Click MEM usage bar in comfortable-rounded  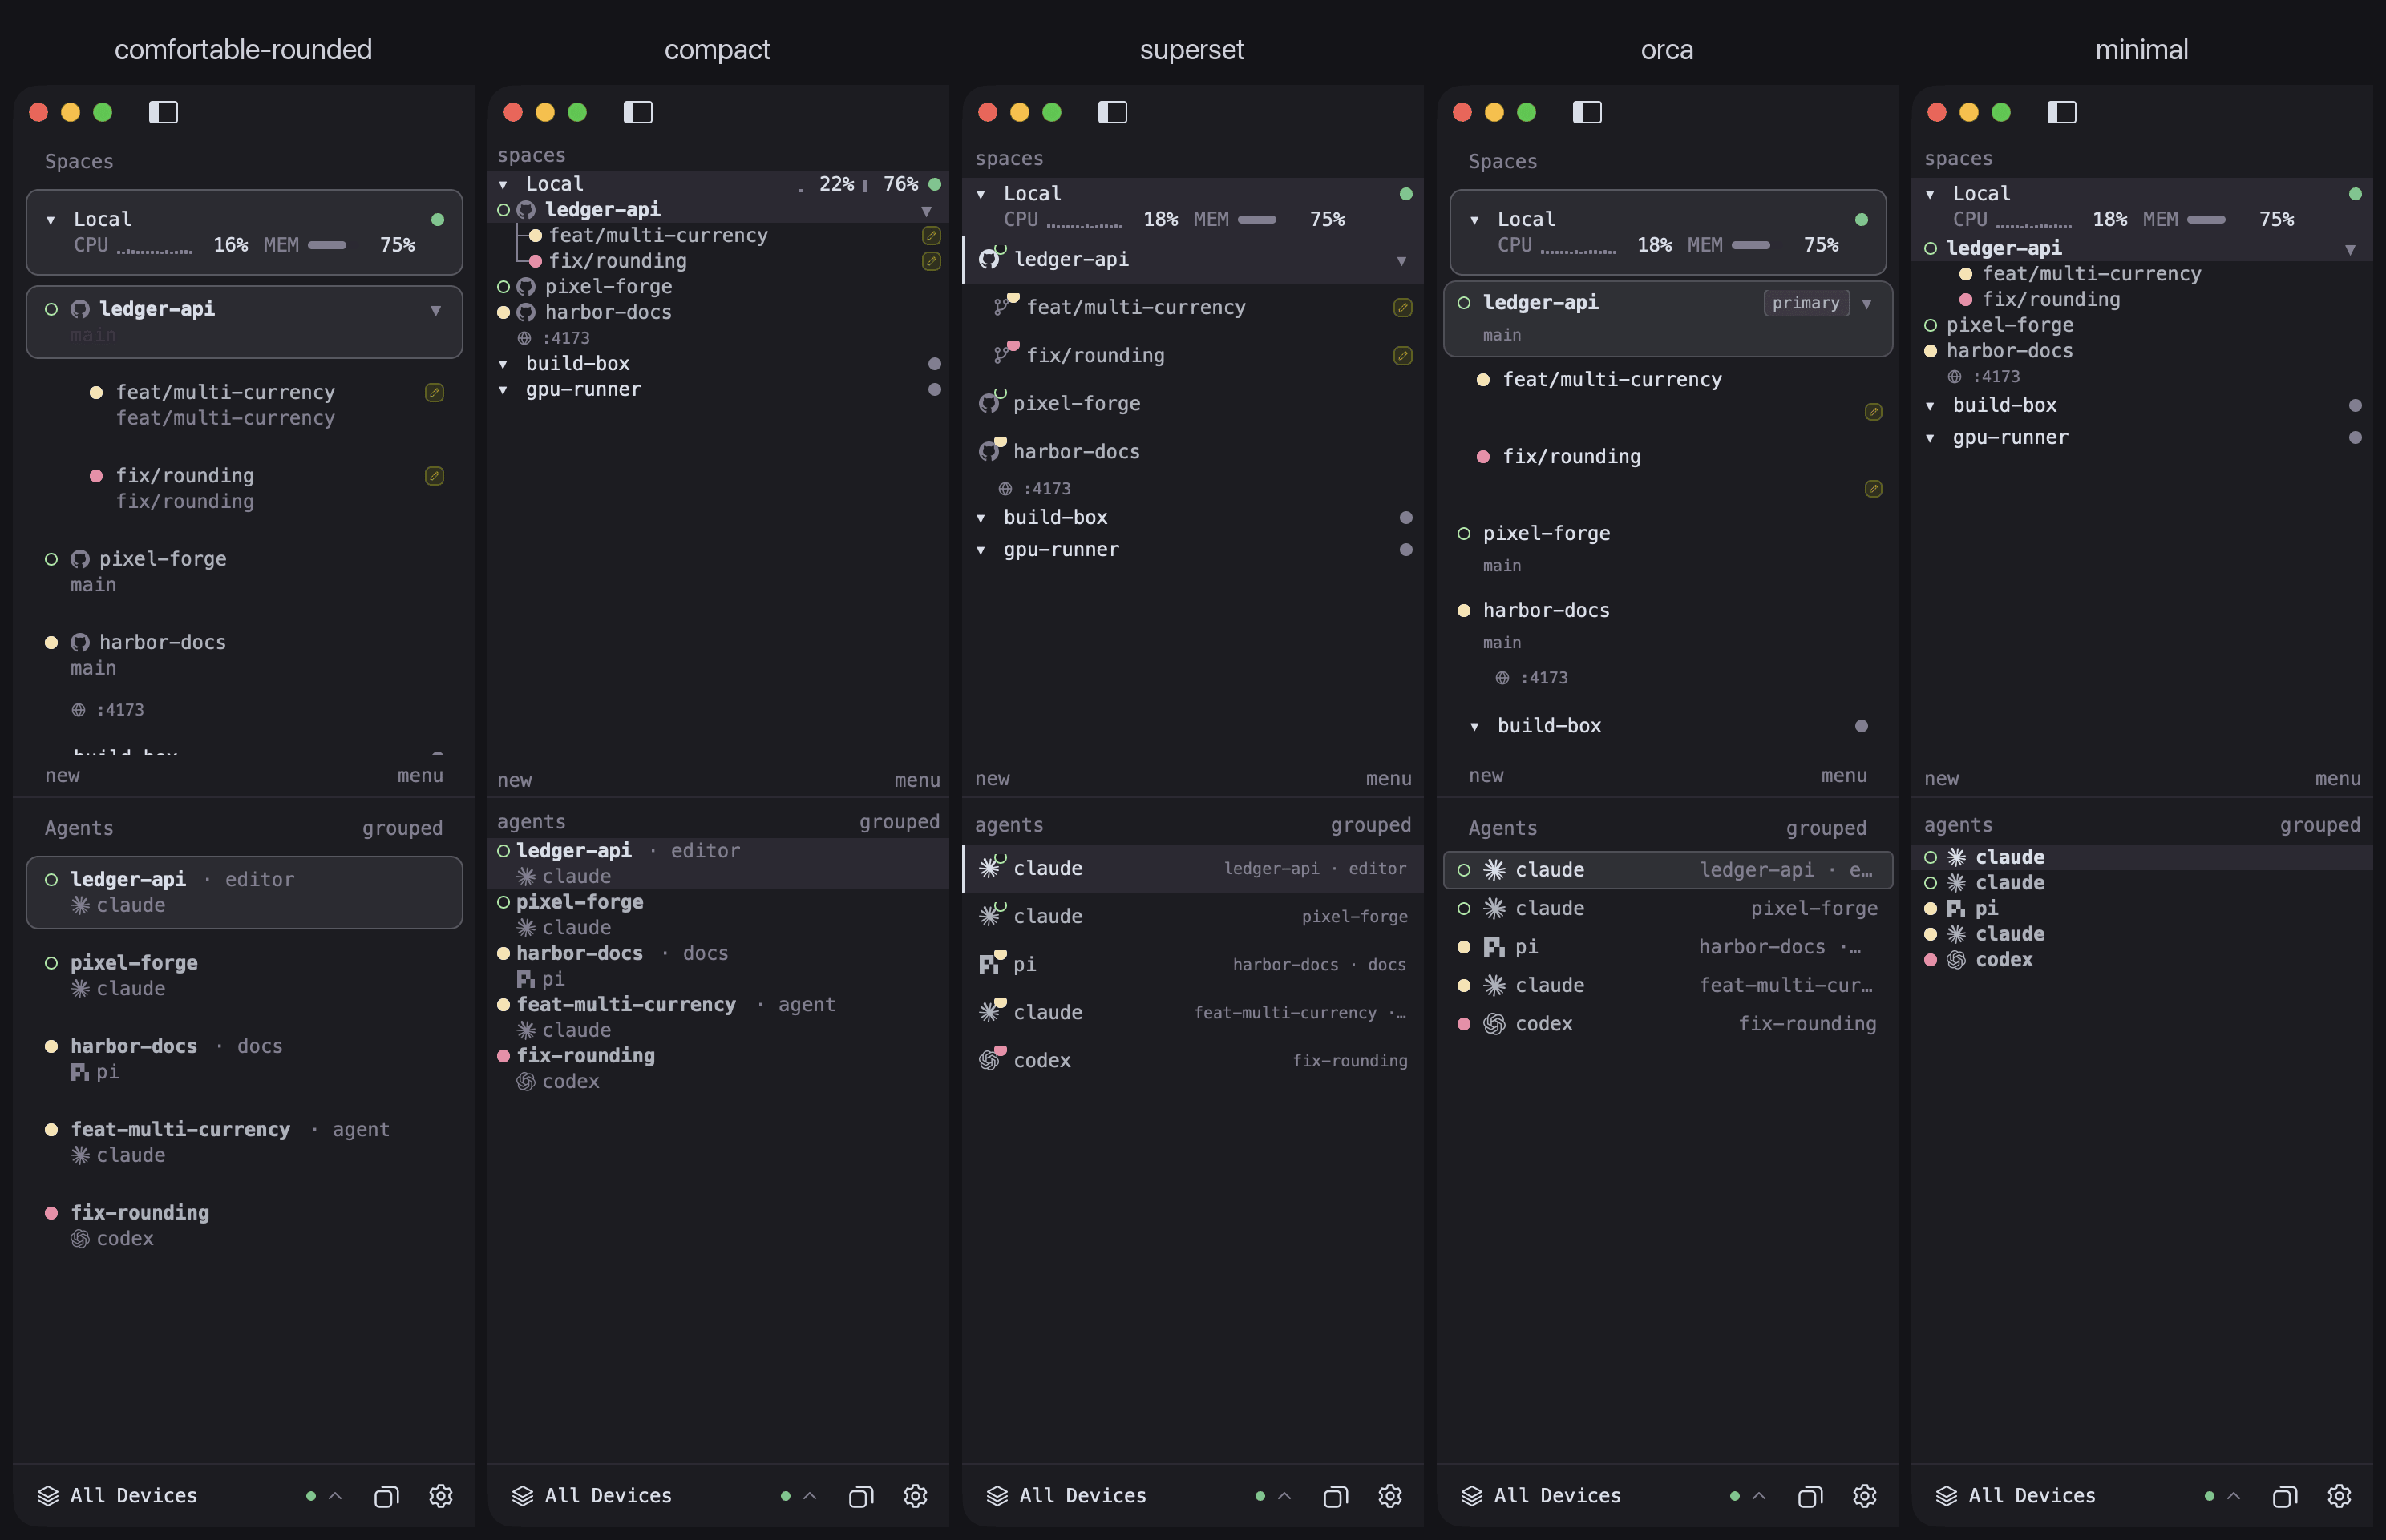pos(327,246)
